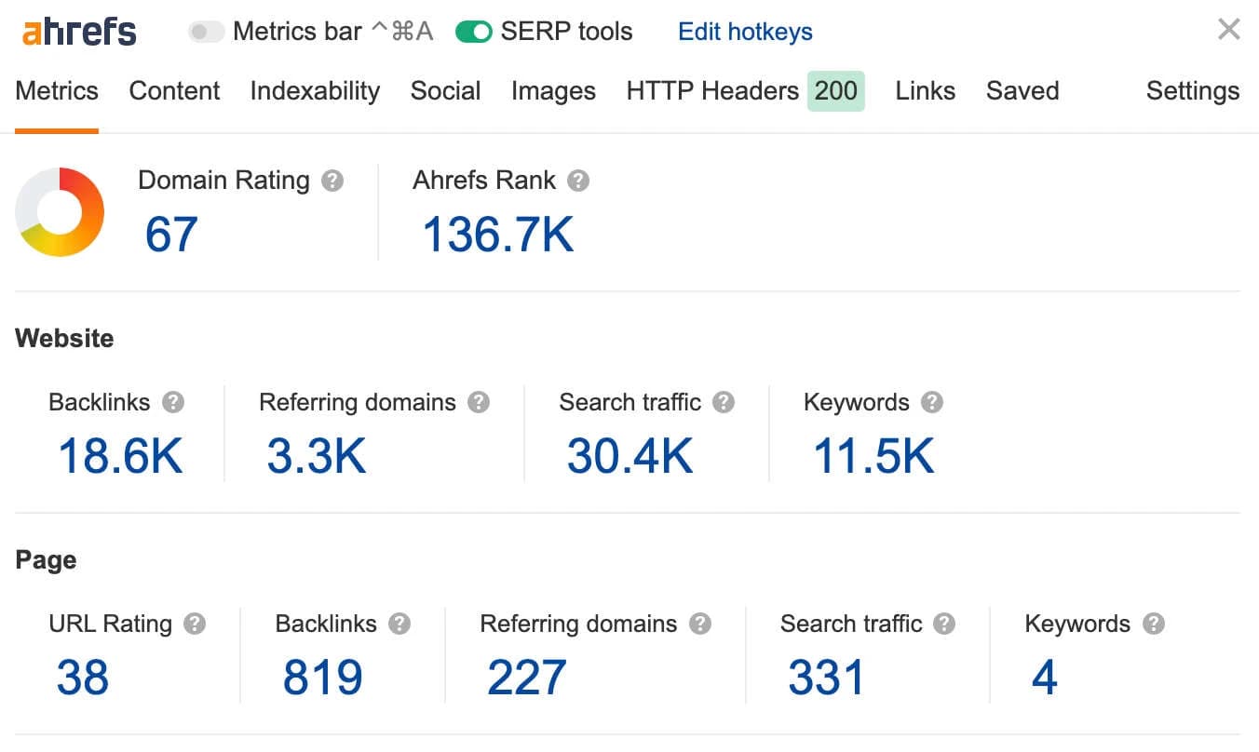Disable the SERP tools toggle

[x=475, y=31]
